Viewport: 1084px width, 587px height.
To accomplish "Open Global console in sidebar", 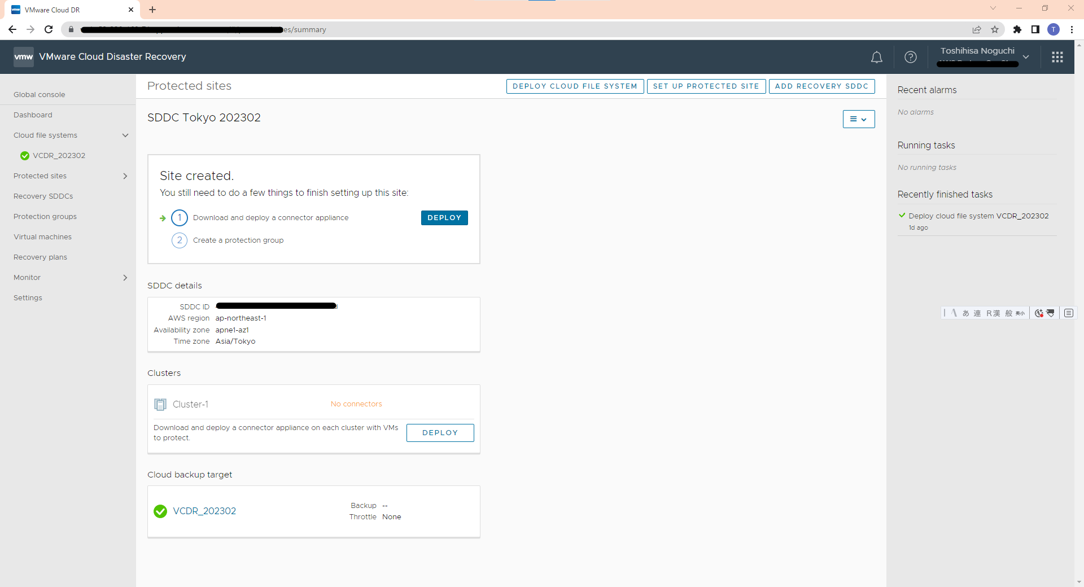I will coord(40,95).
